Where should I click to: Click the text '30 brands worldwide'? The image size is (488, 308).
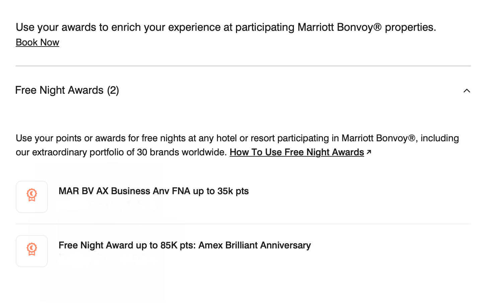point(182,152)
